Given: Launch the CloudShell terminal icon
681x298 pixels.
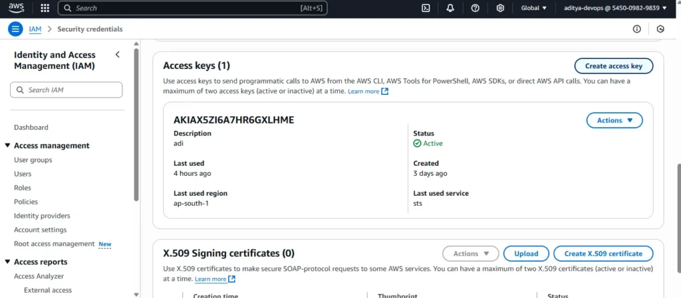Looking at the screenshot, I should [x=426, y=8].
